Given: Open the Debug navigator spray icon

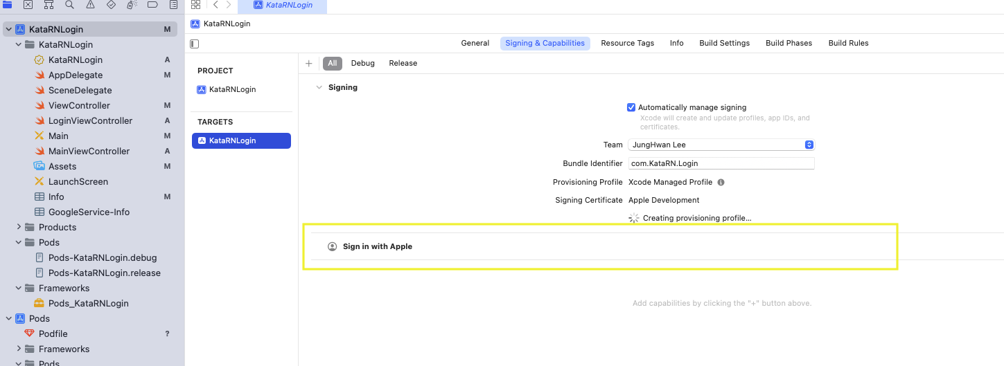Looking at the screenshot, I should (x=132, y=4).
